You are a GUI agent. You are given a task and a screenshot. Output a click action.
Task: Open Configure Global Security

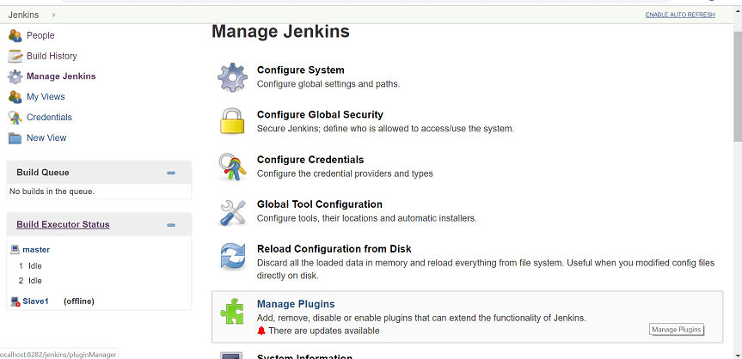click(x=320, y=114)
